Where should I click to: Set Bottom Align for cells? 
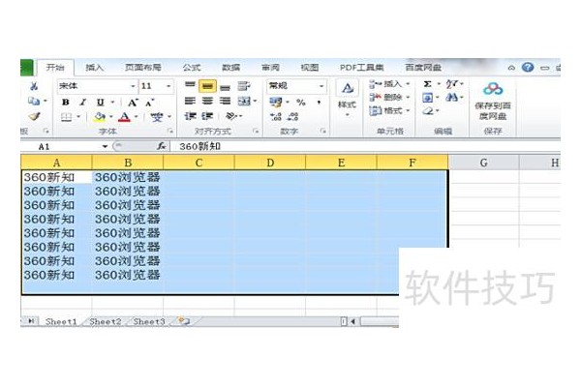coord(225,87)
